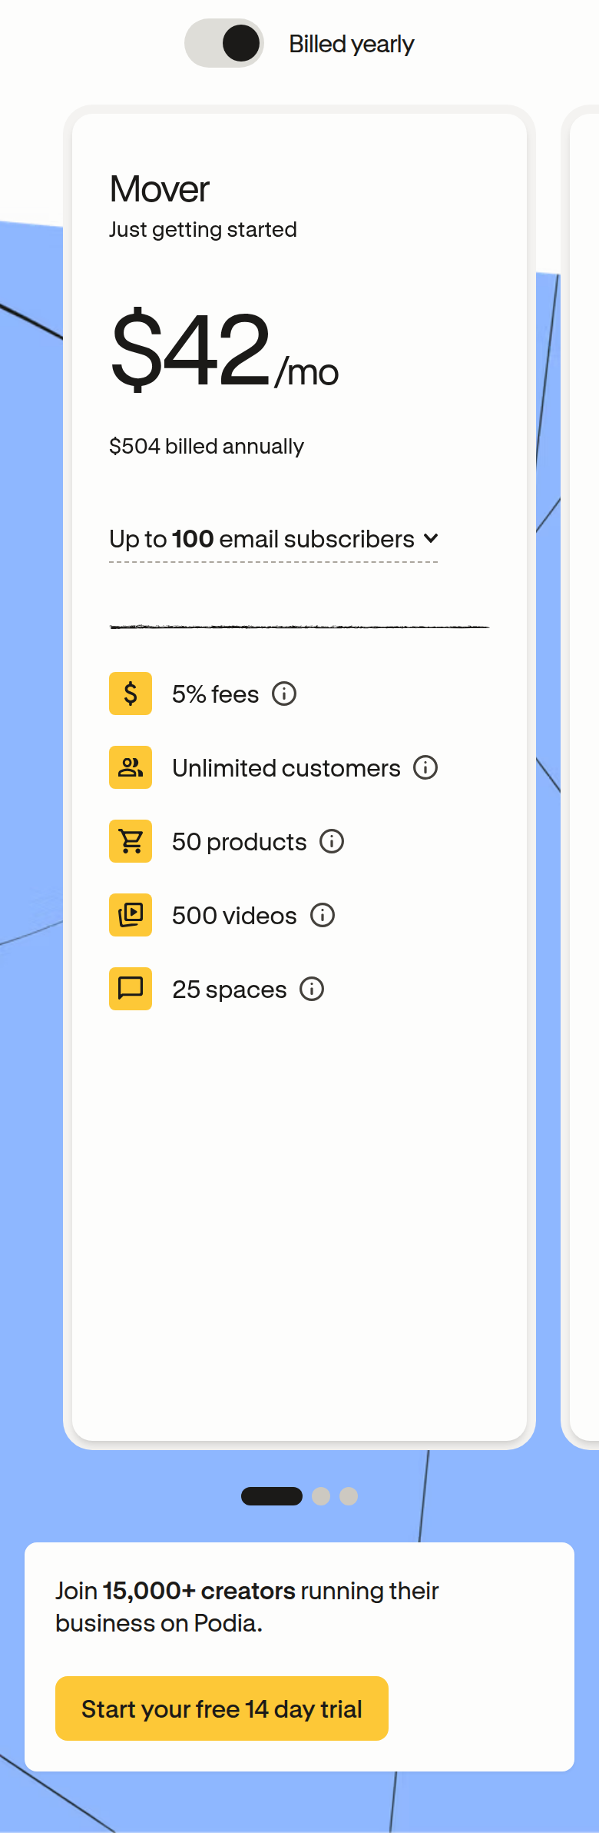
Task: Toggle the Billed yearly switch
Action: point(224,43)
